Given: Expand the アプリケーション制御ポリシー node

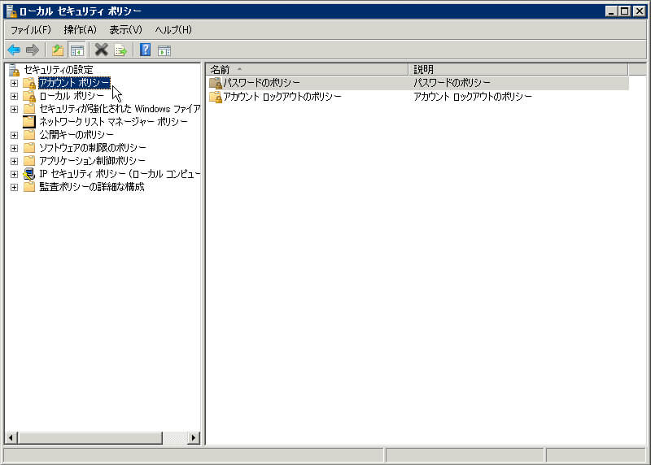Looking at the screenshot, I should (x=14, y=161).
